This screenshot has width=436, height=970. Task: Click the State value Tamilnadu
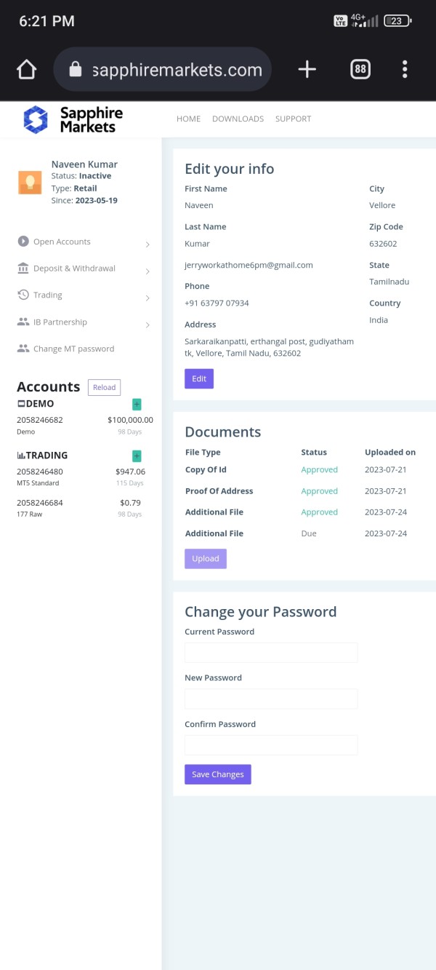389,281
